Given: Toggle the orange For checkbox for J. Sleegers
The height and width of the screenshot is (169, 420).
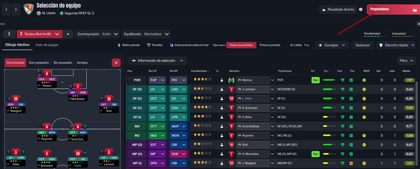Looking at the screenshot, I should click(x=351, y=163).
